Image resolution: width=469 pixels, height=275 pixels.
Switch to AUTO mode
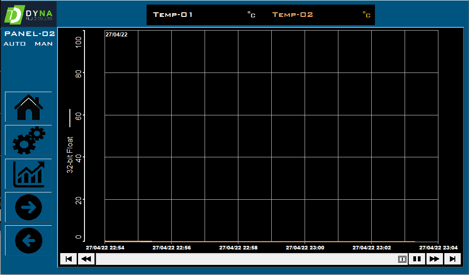pos(11,44)
